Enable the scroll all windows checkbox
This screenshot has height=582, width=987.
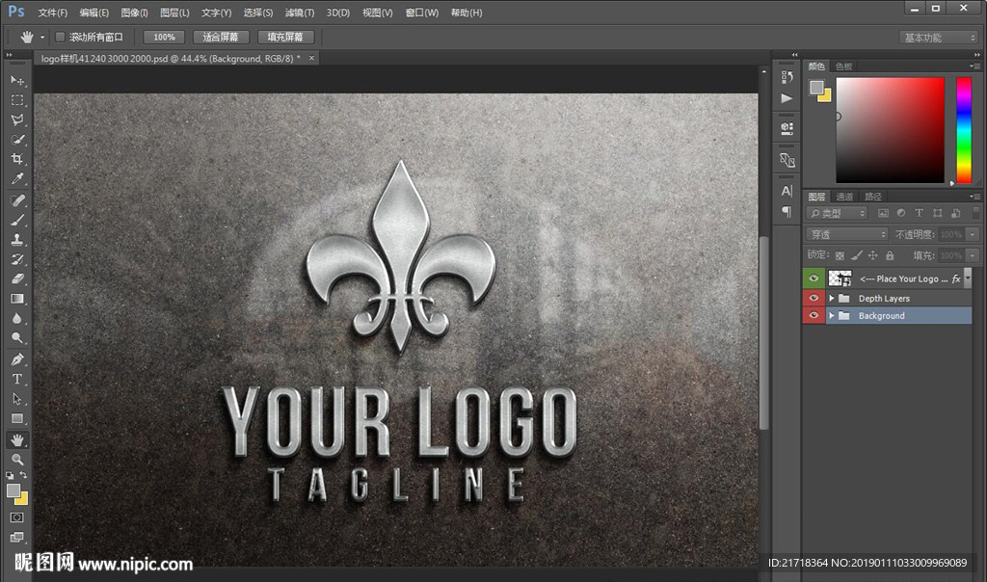pos(60,38)
